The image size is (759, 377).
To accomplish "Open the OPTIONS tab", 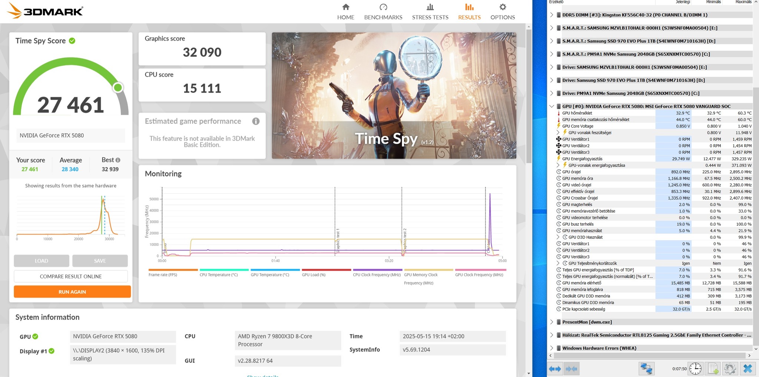I will pyautogui.click(x=503, y=11).
